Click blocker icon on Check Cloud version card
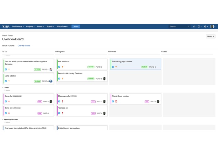 click(x=116, y=101)
